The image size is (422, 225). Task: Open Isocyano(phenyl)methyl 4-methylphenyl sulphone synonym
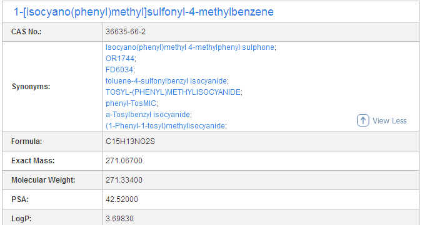point(190,47)
